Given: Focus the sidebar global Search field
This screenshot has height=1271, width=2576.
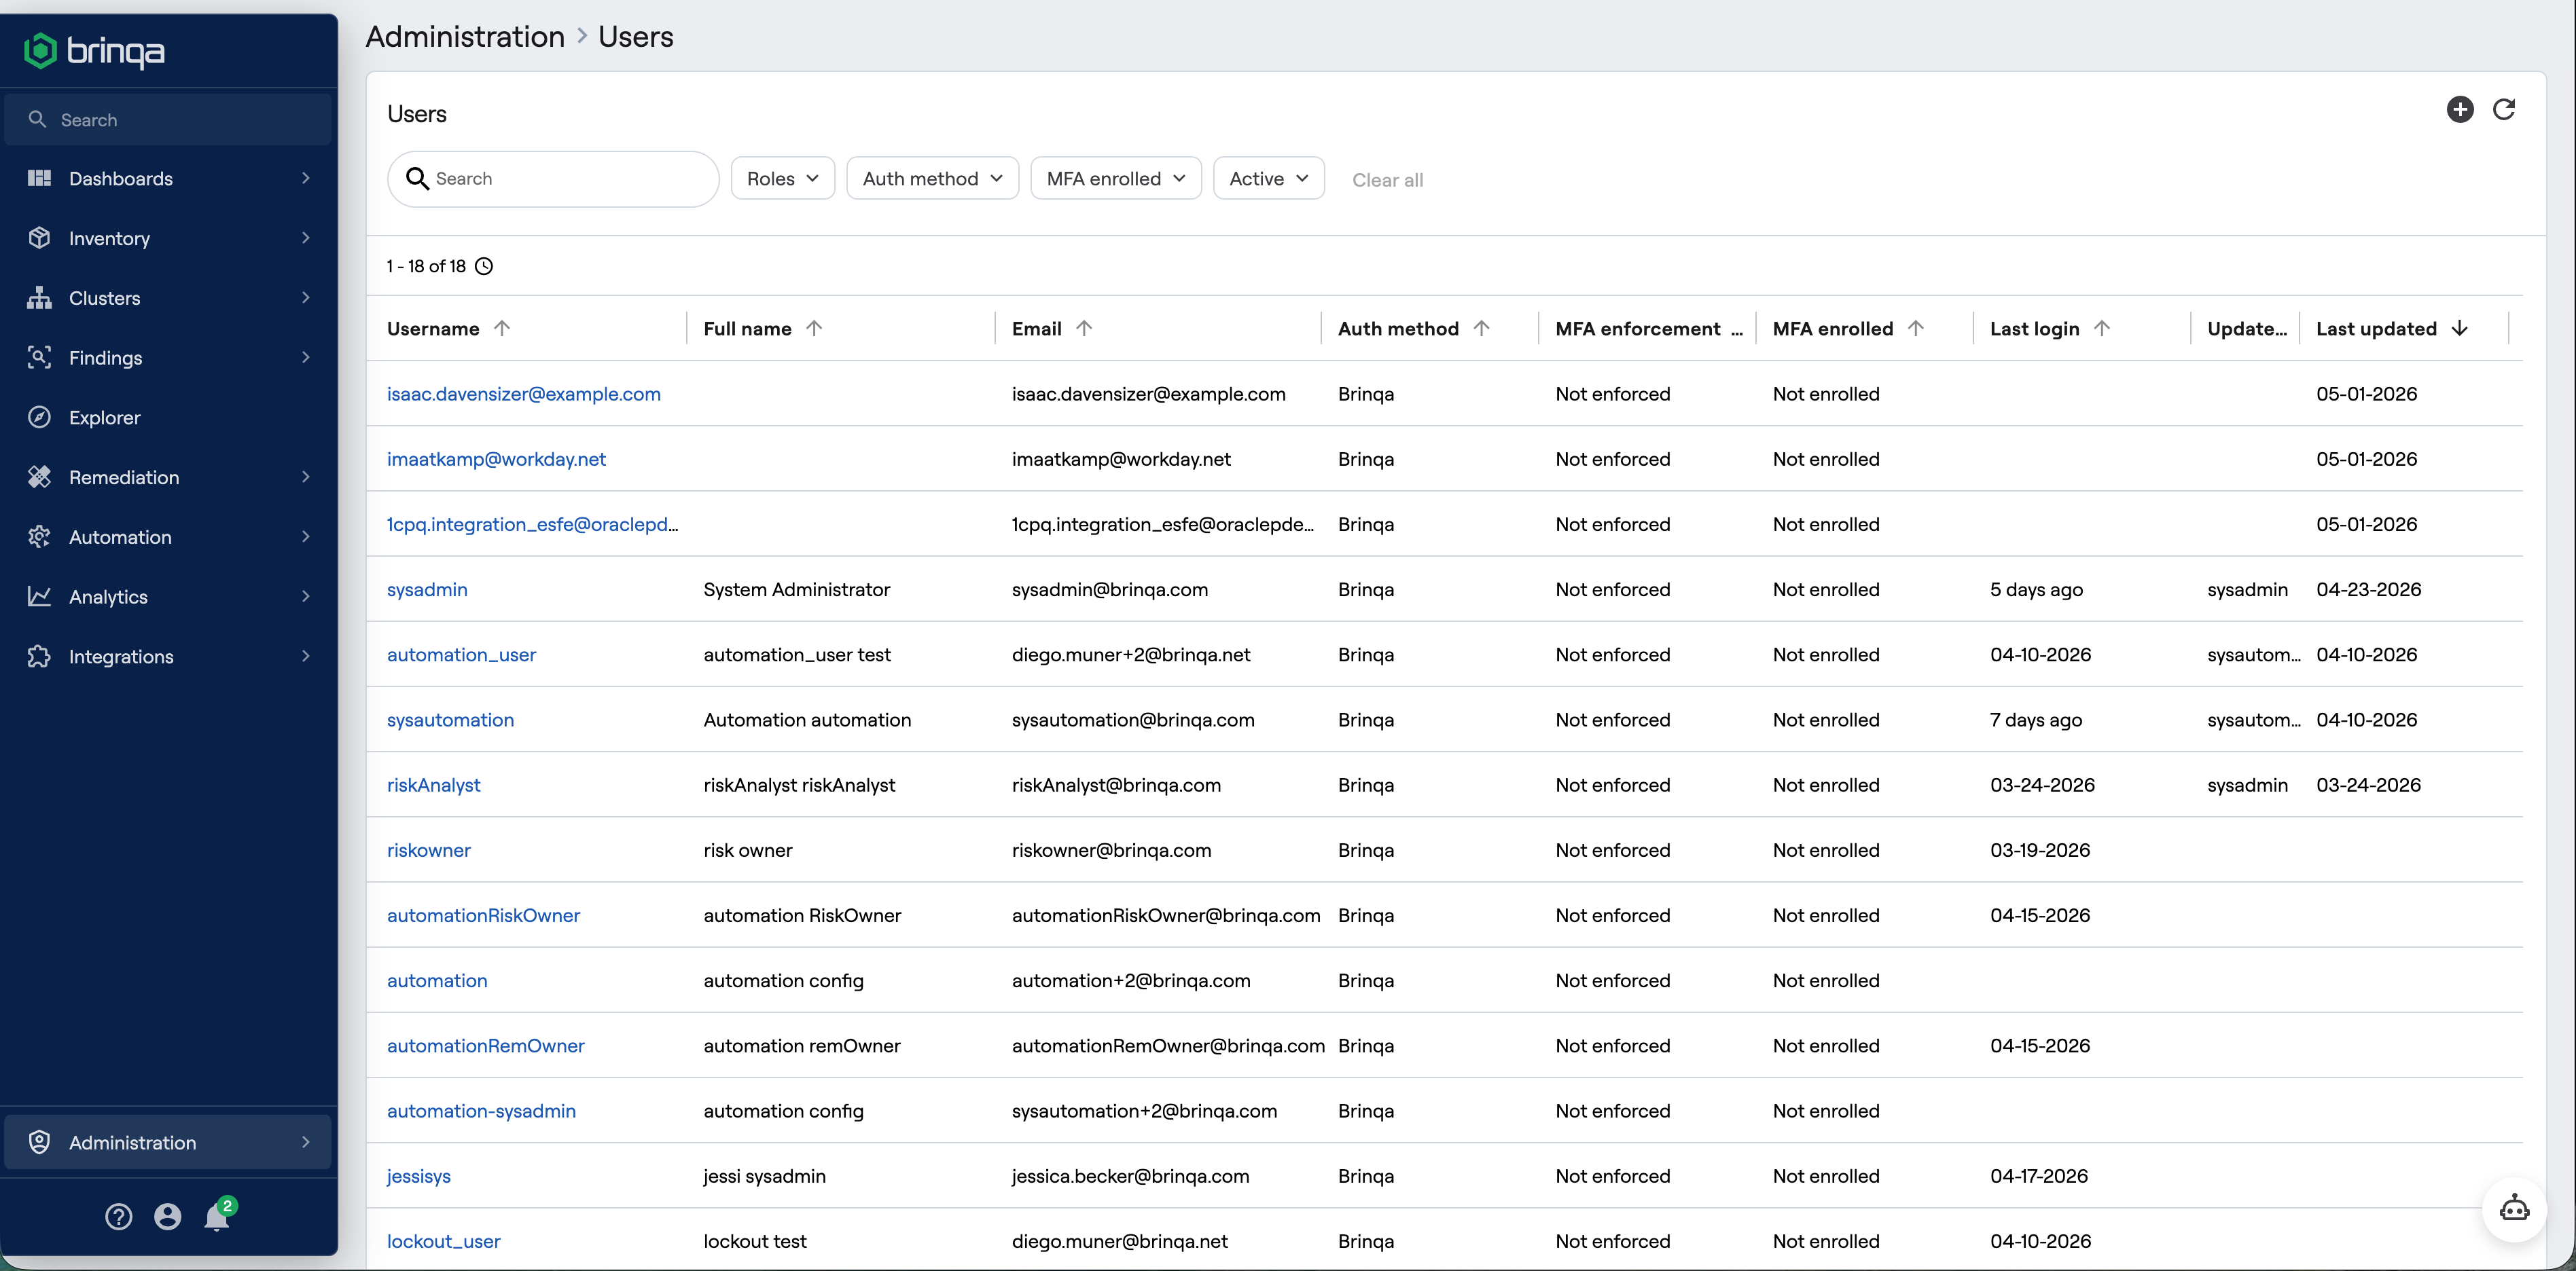Looking at the screenshot, I should (x=168, y=120).
